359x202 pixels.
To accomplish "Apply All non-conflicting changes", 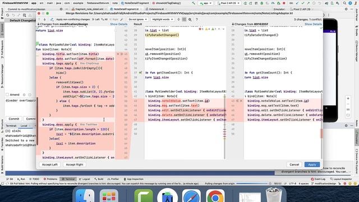I will [x=104, y=20].
